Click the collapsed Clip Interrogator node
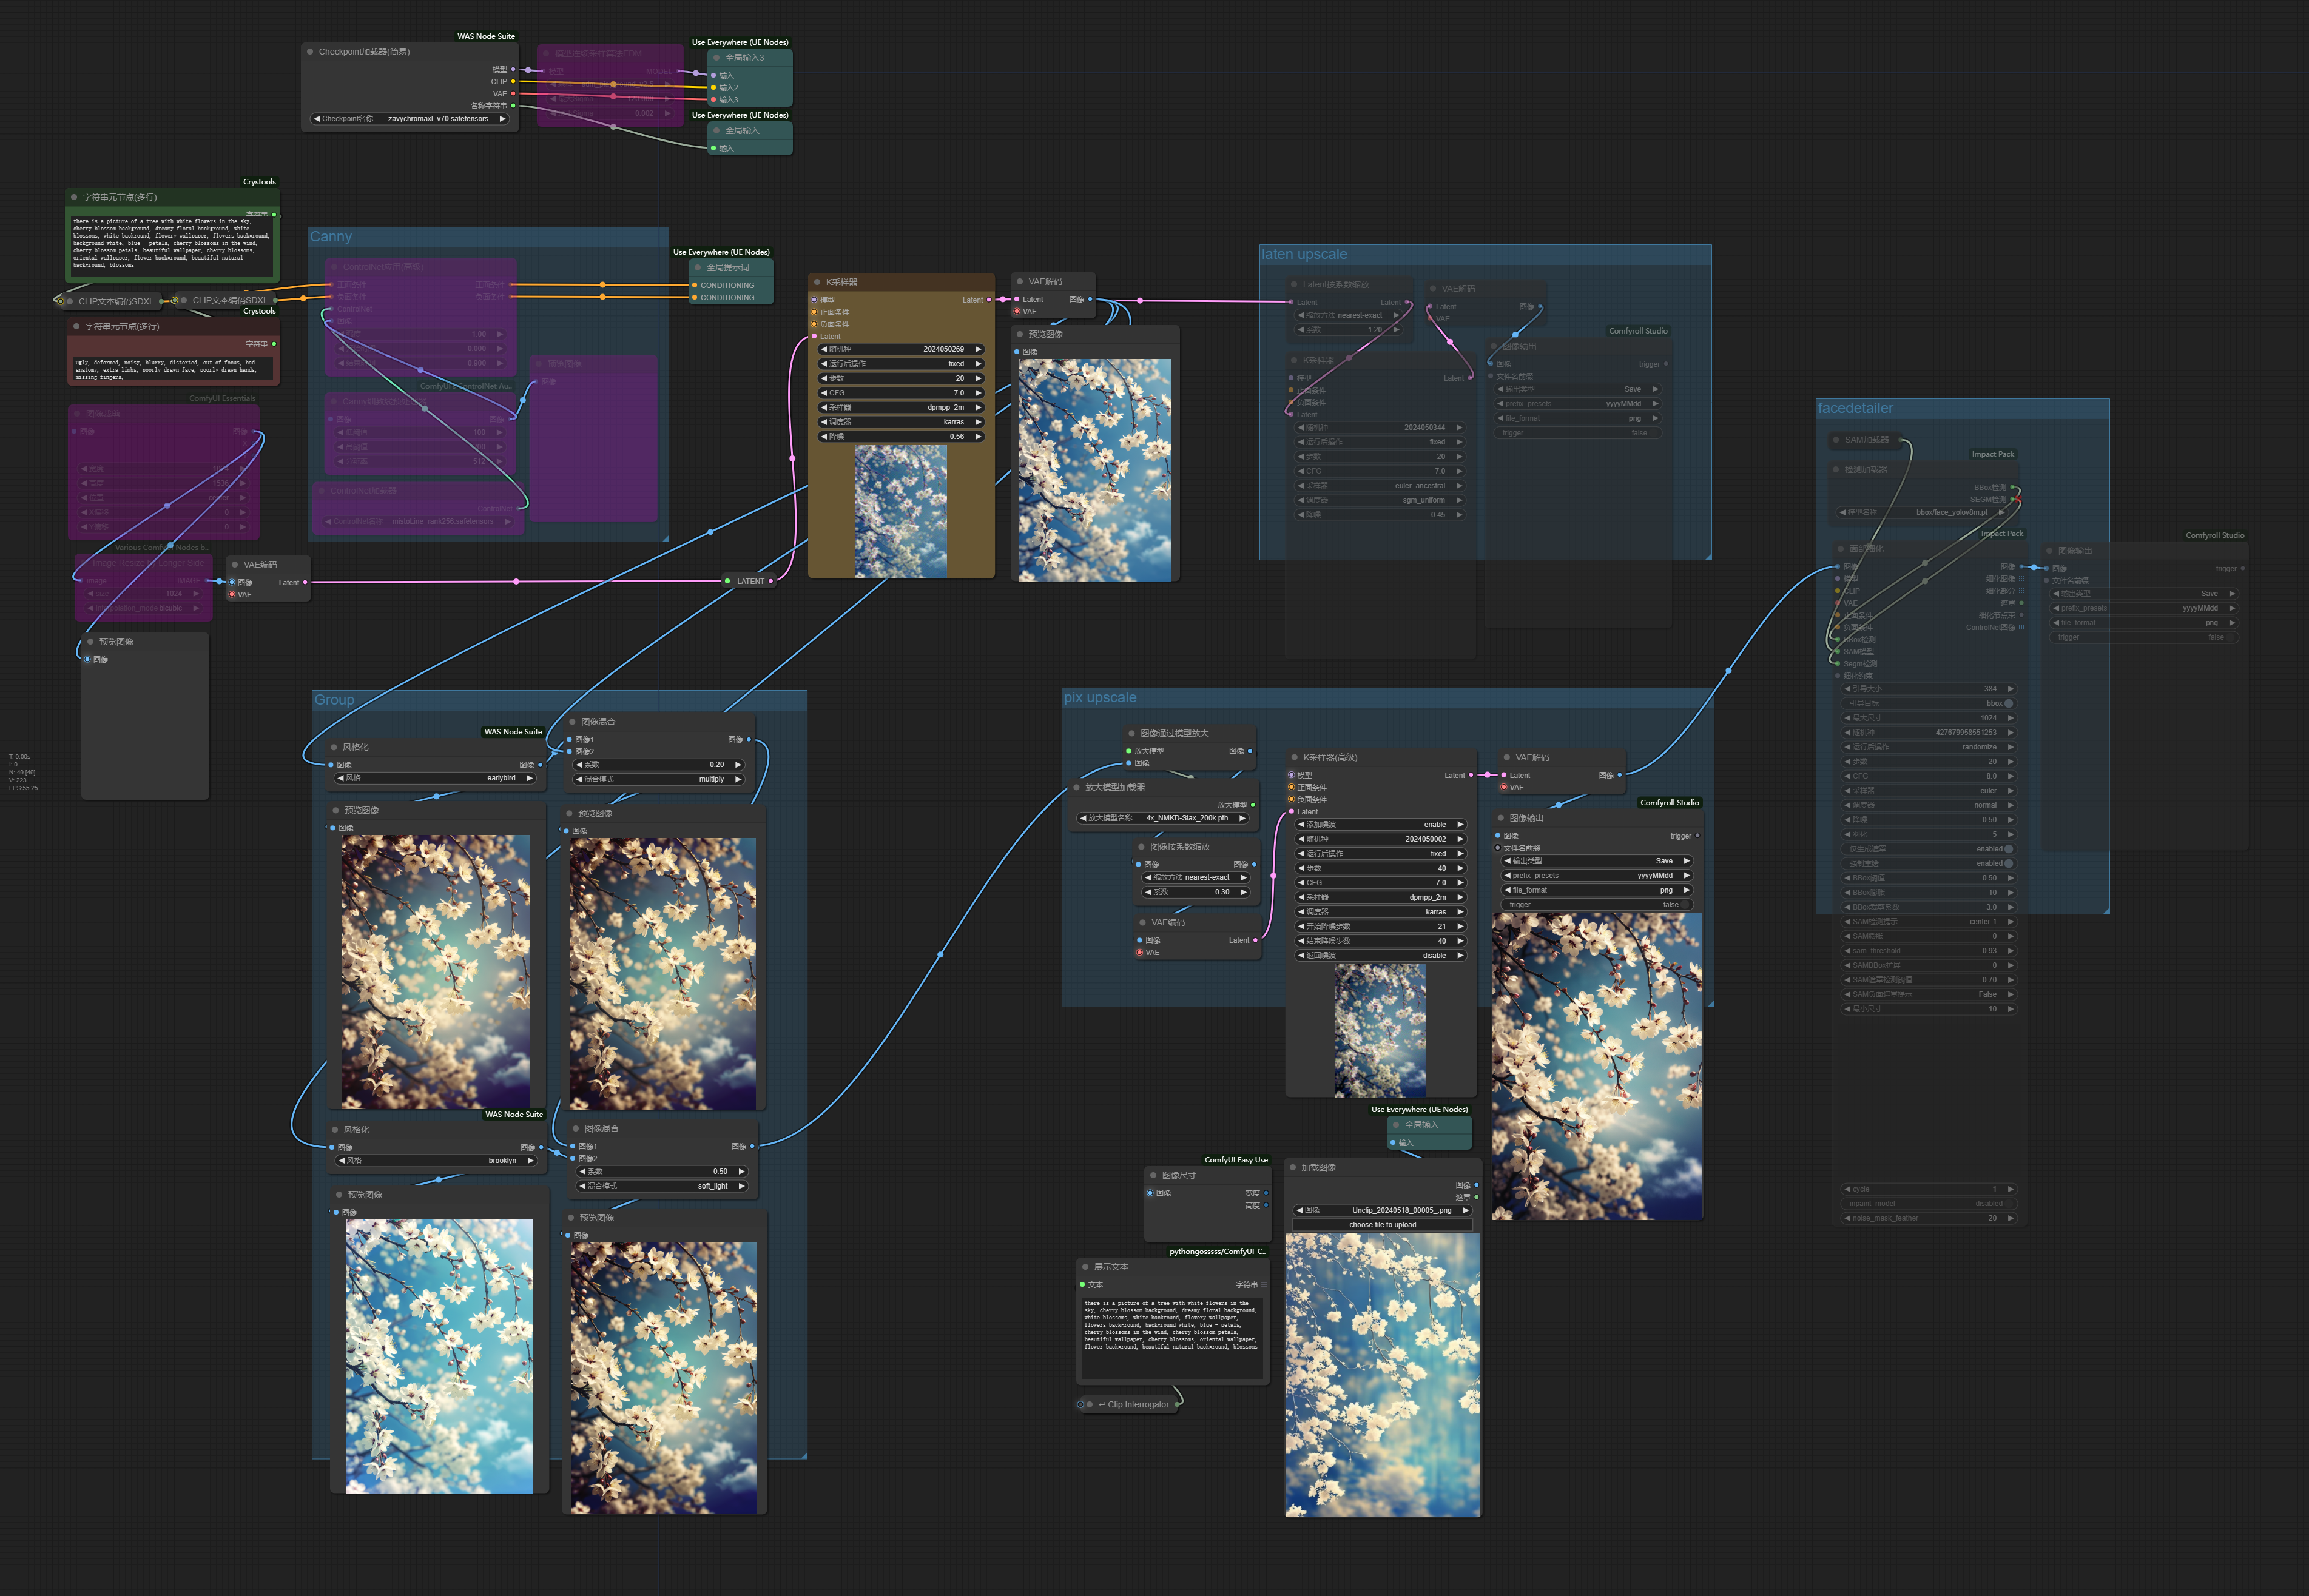This screenshot has height=1596, width=2309. tap(1136, 1405)
